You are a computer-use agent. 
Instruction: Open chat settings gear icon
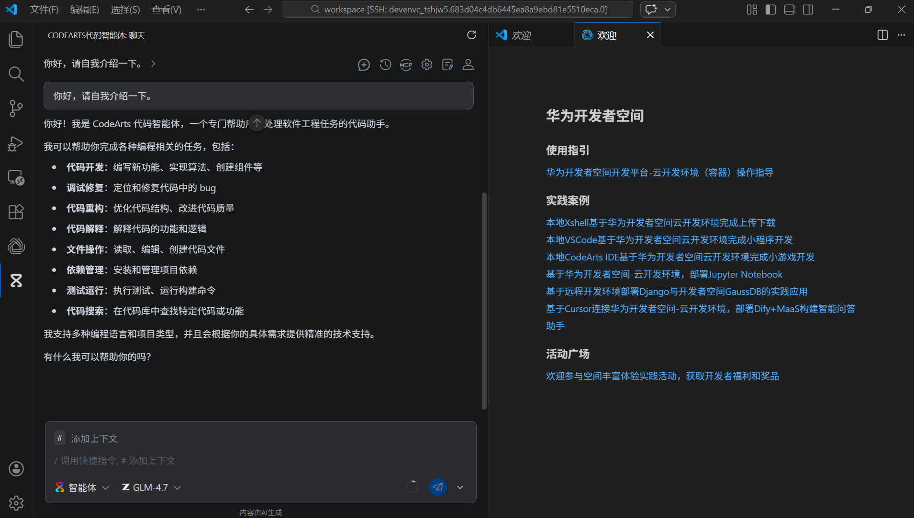[427, 65]
